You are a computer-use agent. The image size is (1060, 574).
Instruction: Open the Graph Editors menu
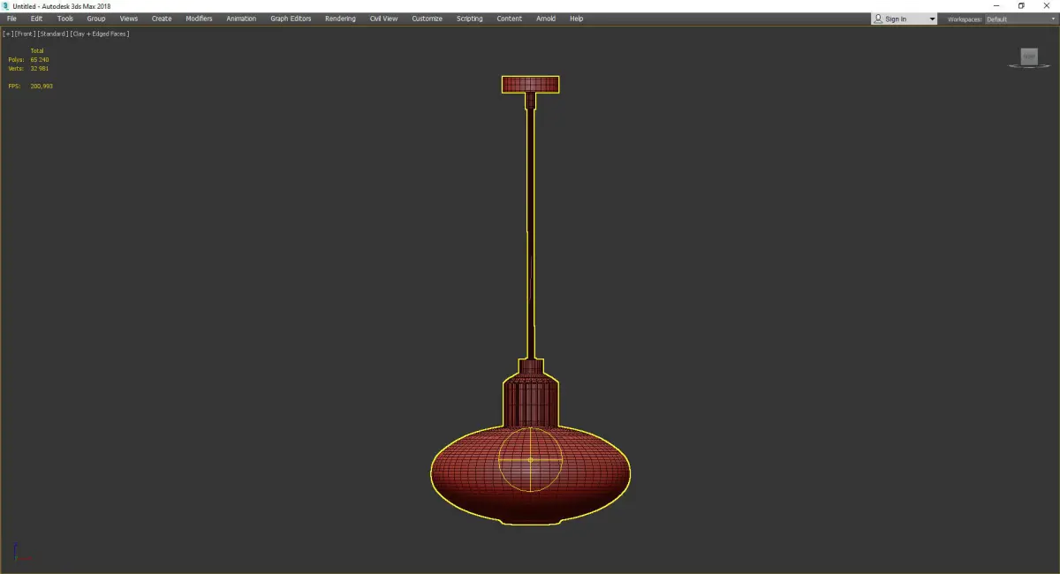pyautogui.click(x=291, y=19)
